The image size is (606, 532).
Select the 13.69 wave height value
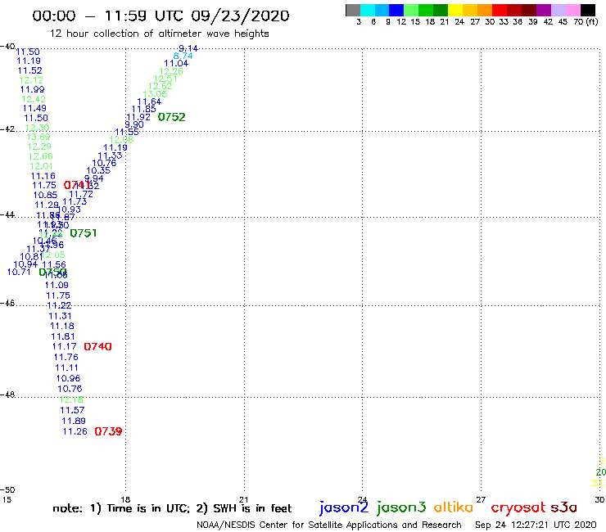[38, 137]
